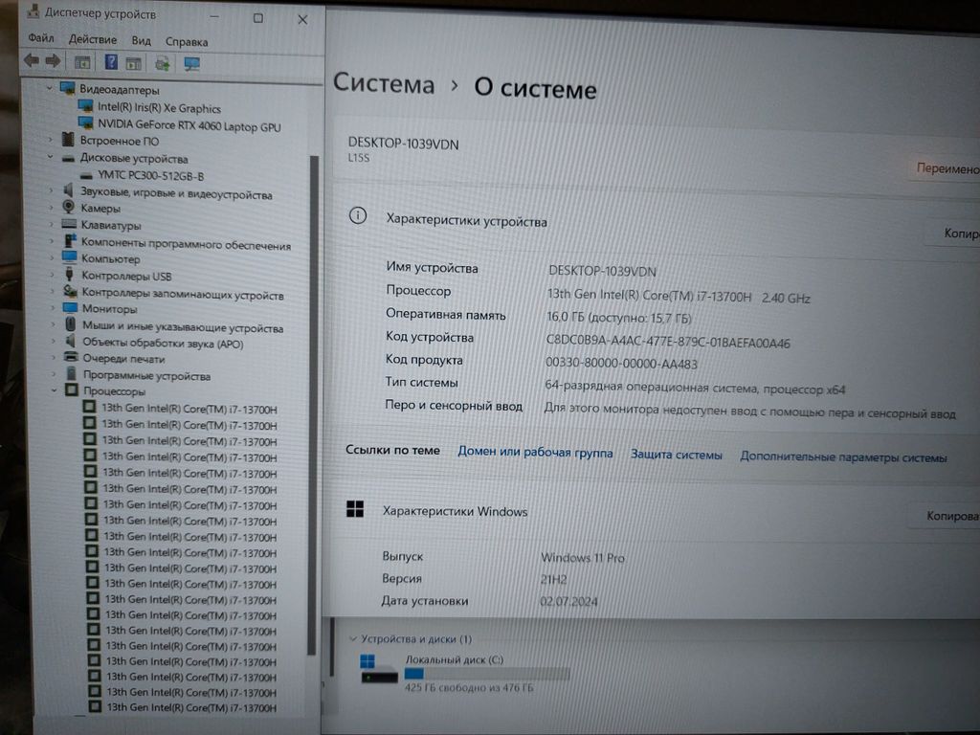Click the Device Manager vertical scrollbar
This screenshot has width=980, height=735.
pyautogui.click(x=314, y=405)
